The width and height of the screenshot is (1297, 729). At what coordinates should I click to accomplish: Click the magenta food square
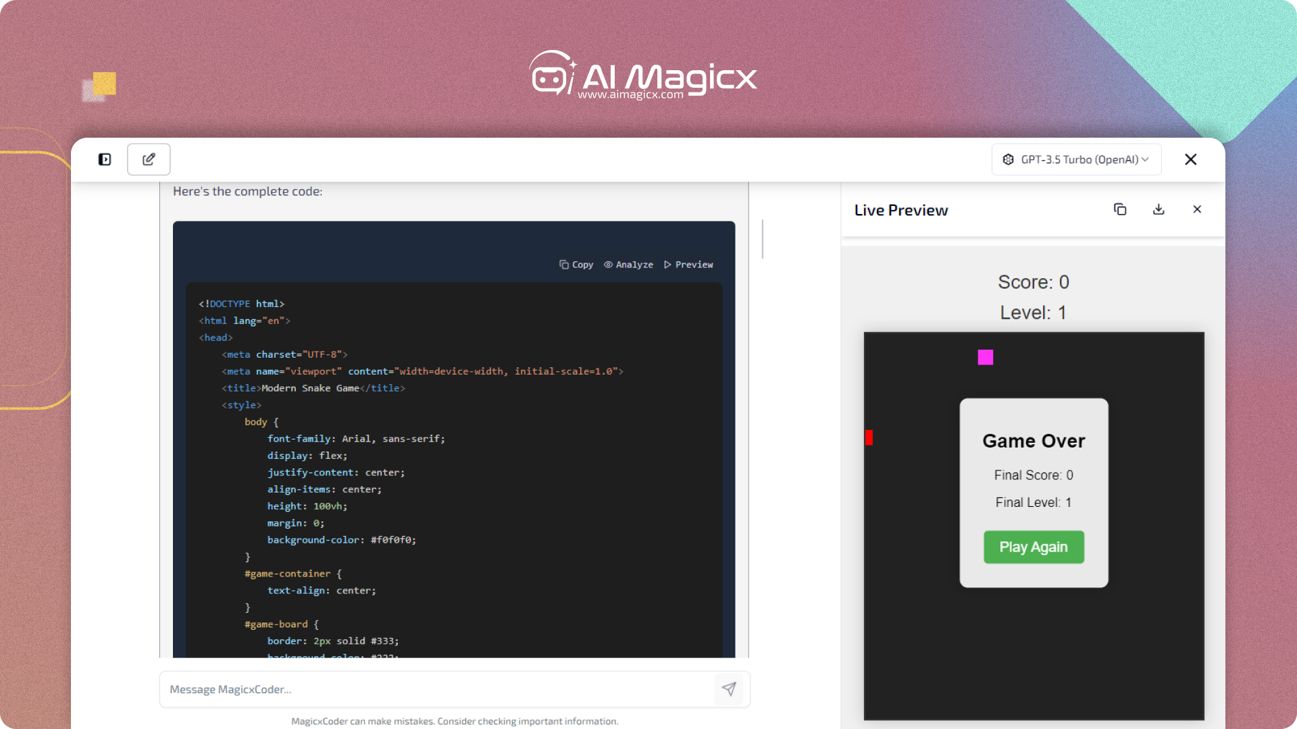tap(986, 357)
